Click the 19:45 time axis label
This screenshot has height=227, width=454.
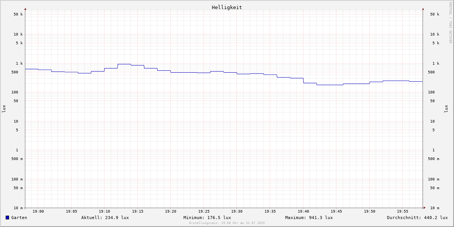pyautogui.click(x=336, y=211)
